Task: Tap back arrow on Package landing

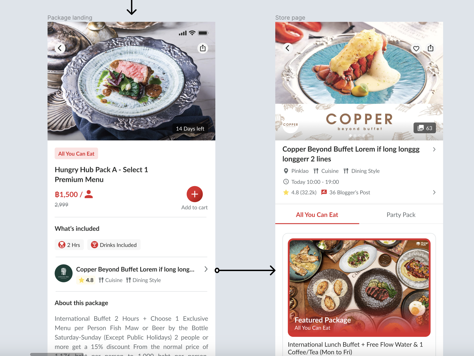Action: click(x=60, y=48)
